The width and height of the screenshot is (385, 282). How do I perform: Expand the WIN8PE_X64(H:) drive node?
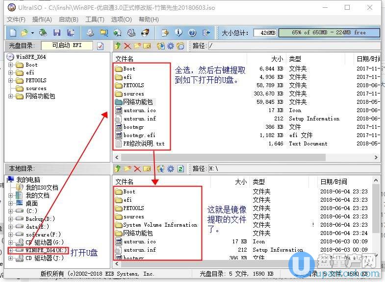[x=11, y=250]
